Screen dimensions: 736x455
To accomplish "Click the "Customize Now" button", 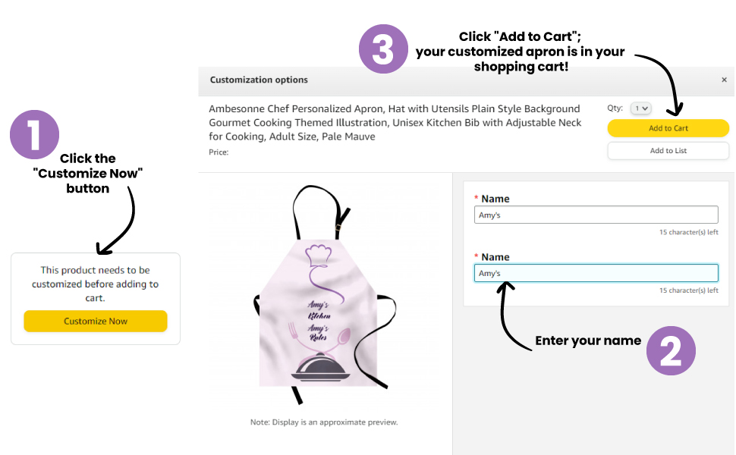I will (x=96, y=321).
